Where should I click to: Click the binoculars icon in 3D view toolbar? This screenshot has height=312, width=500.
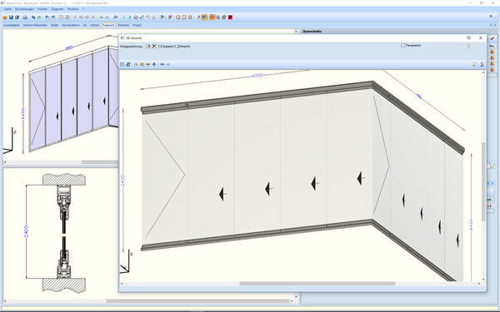point(136,64)
